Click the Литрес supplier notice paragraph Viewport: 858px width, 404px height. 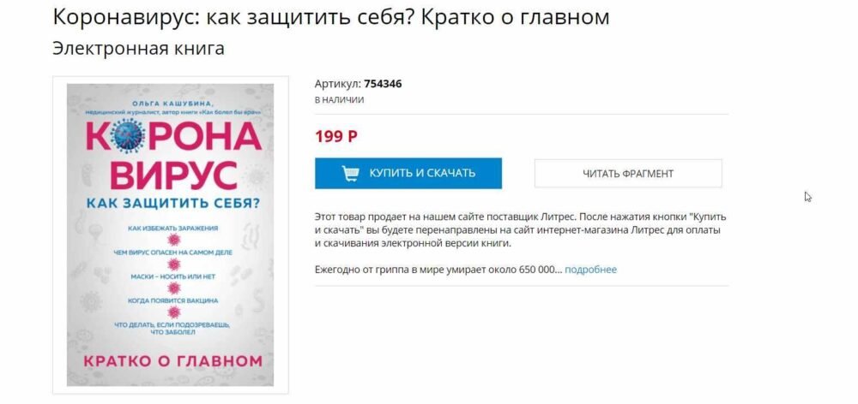521,230
